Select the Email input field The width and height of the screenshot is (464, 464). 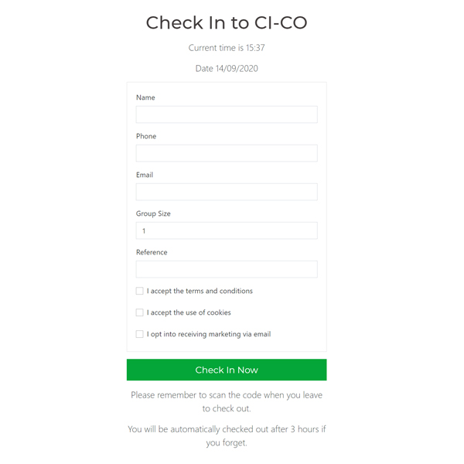227,192
